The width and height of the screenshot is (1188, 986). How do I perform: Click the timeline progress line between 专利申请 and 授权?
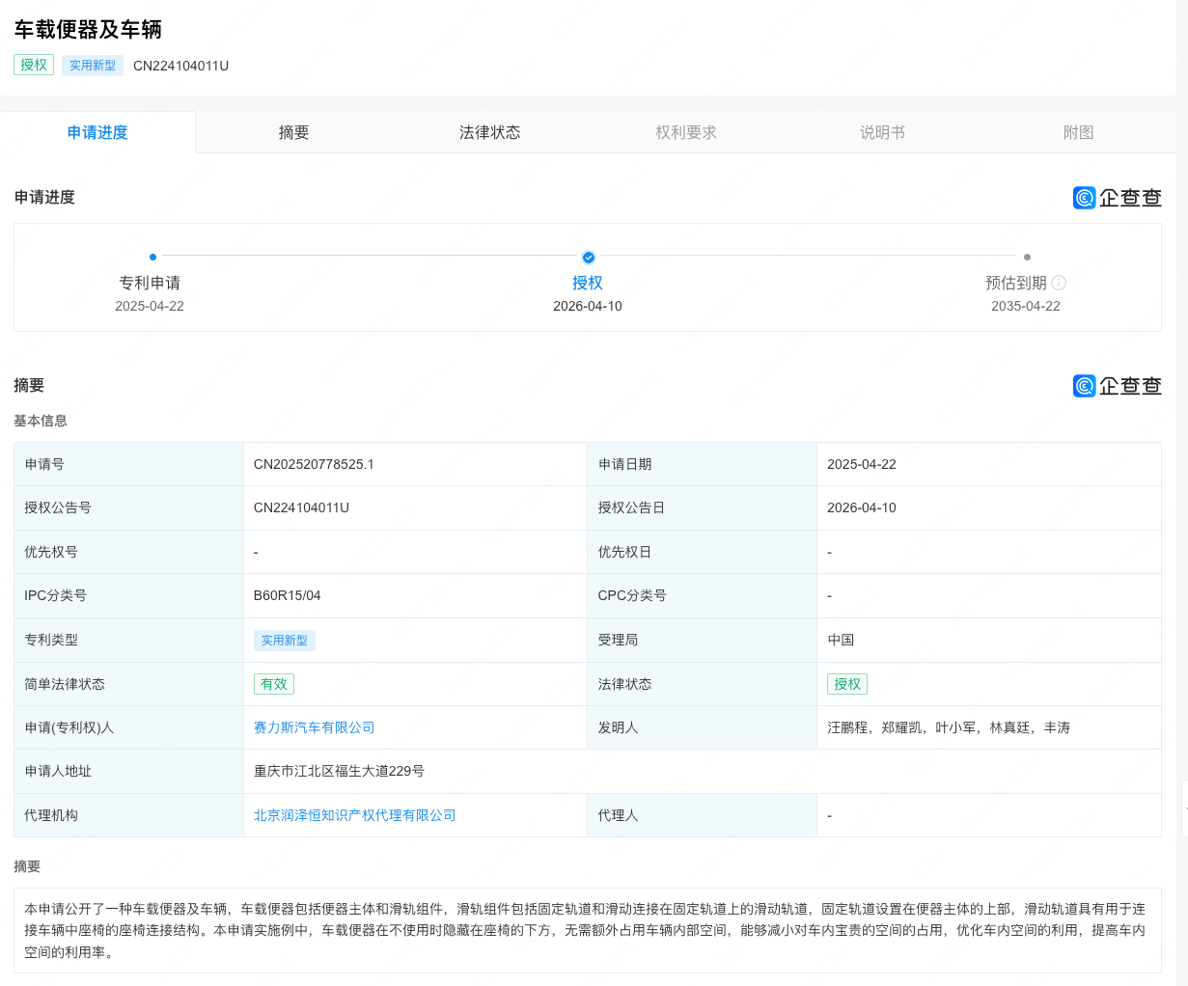coord(371,258)
